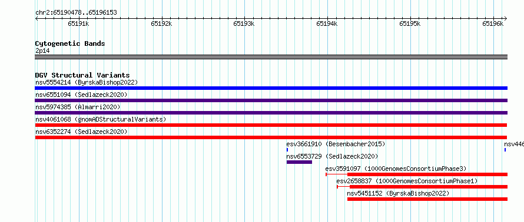
Task: Click the 65195k ruler tick label
Action: point(410,23)
